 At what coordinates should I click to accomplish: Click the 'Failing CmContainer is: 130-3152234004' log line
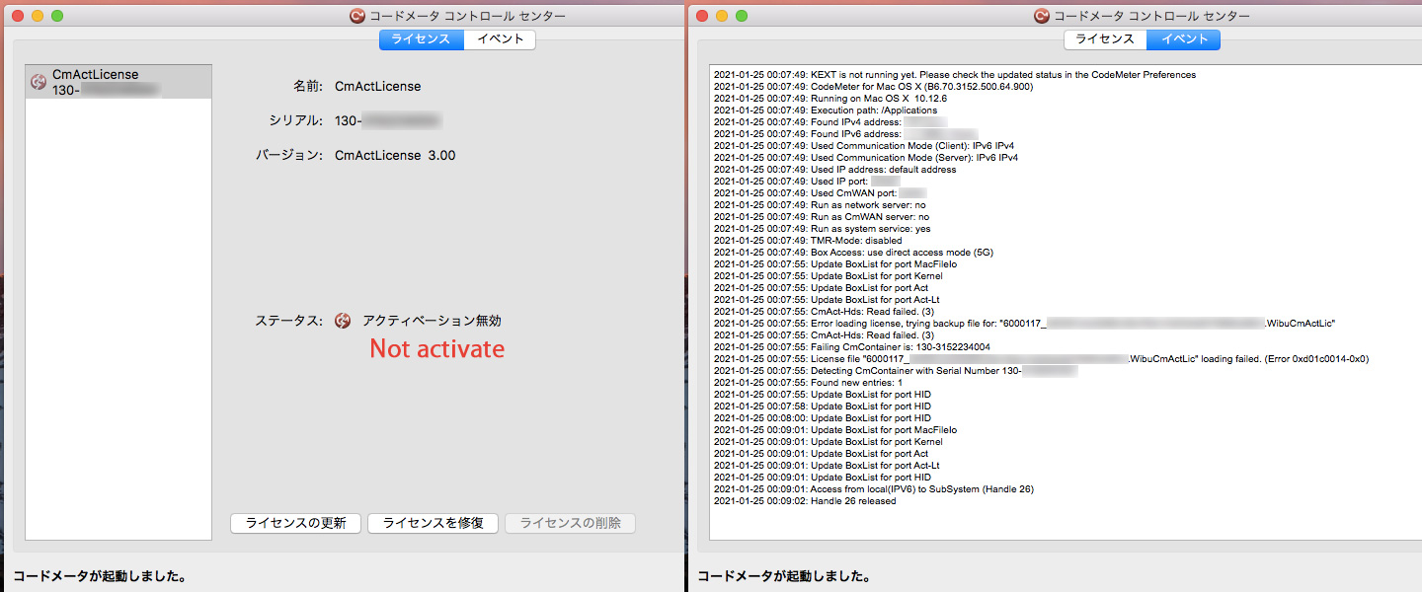tap(852, 347)
